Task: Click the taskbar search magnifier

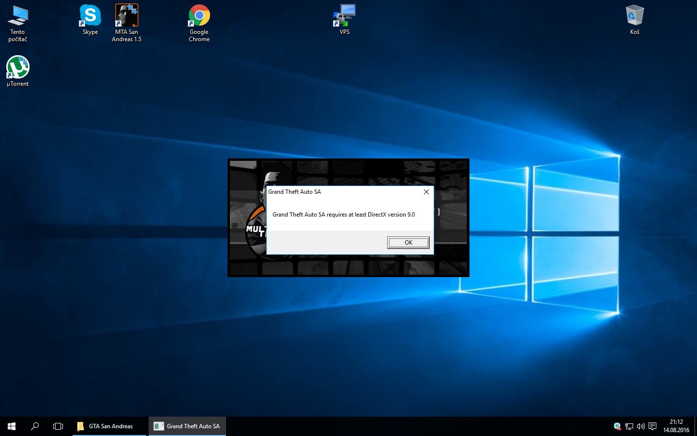Action: pyautogui.click(x=35, y=426)
